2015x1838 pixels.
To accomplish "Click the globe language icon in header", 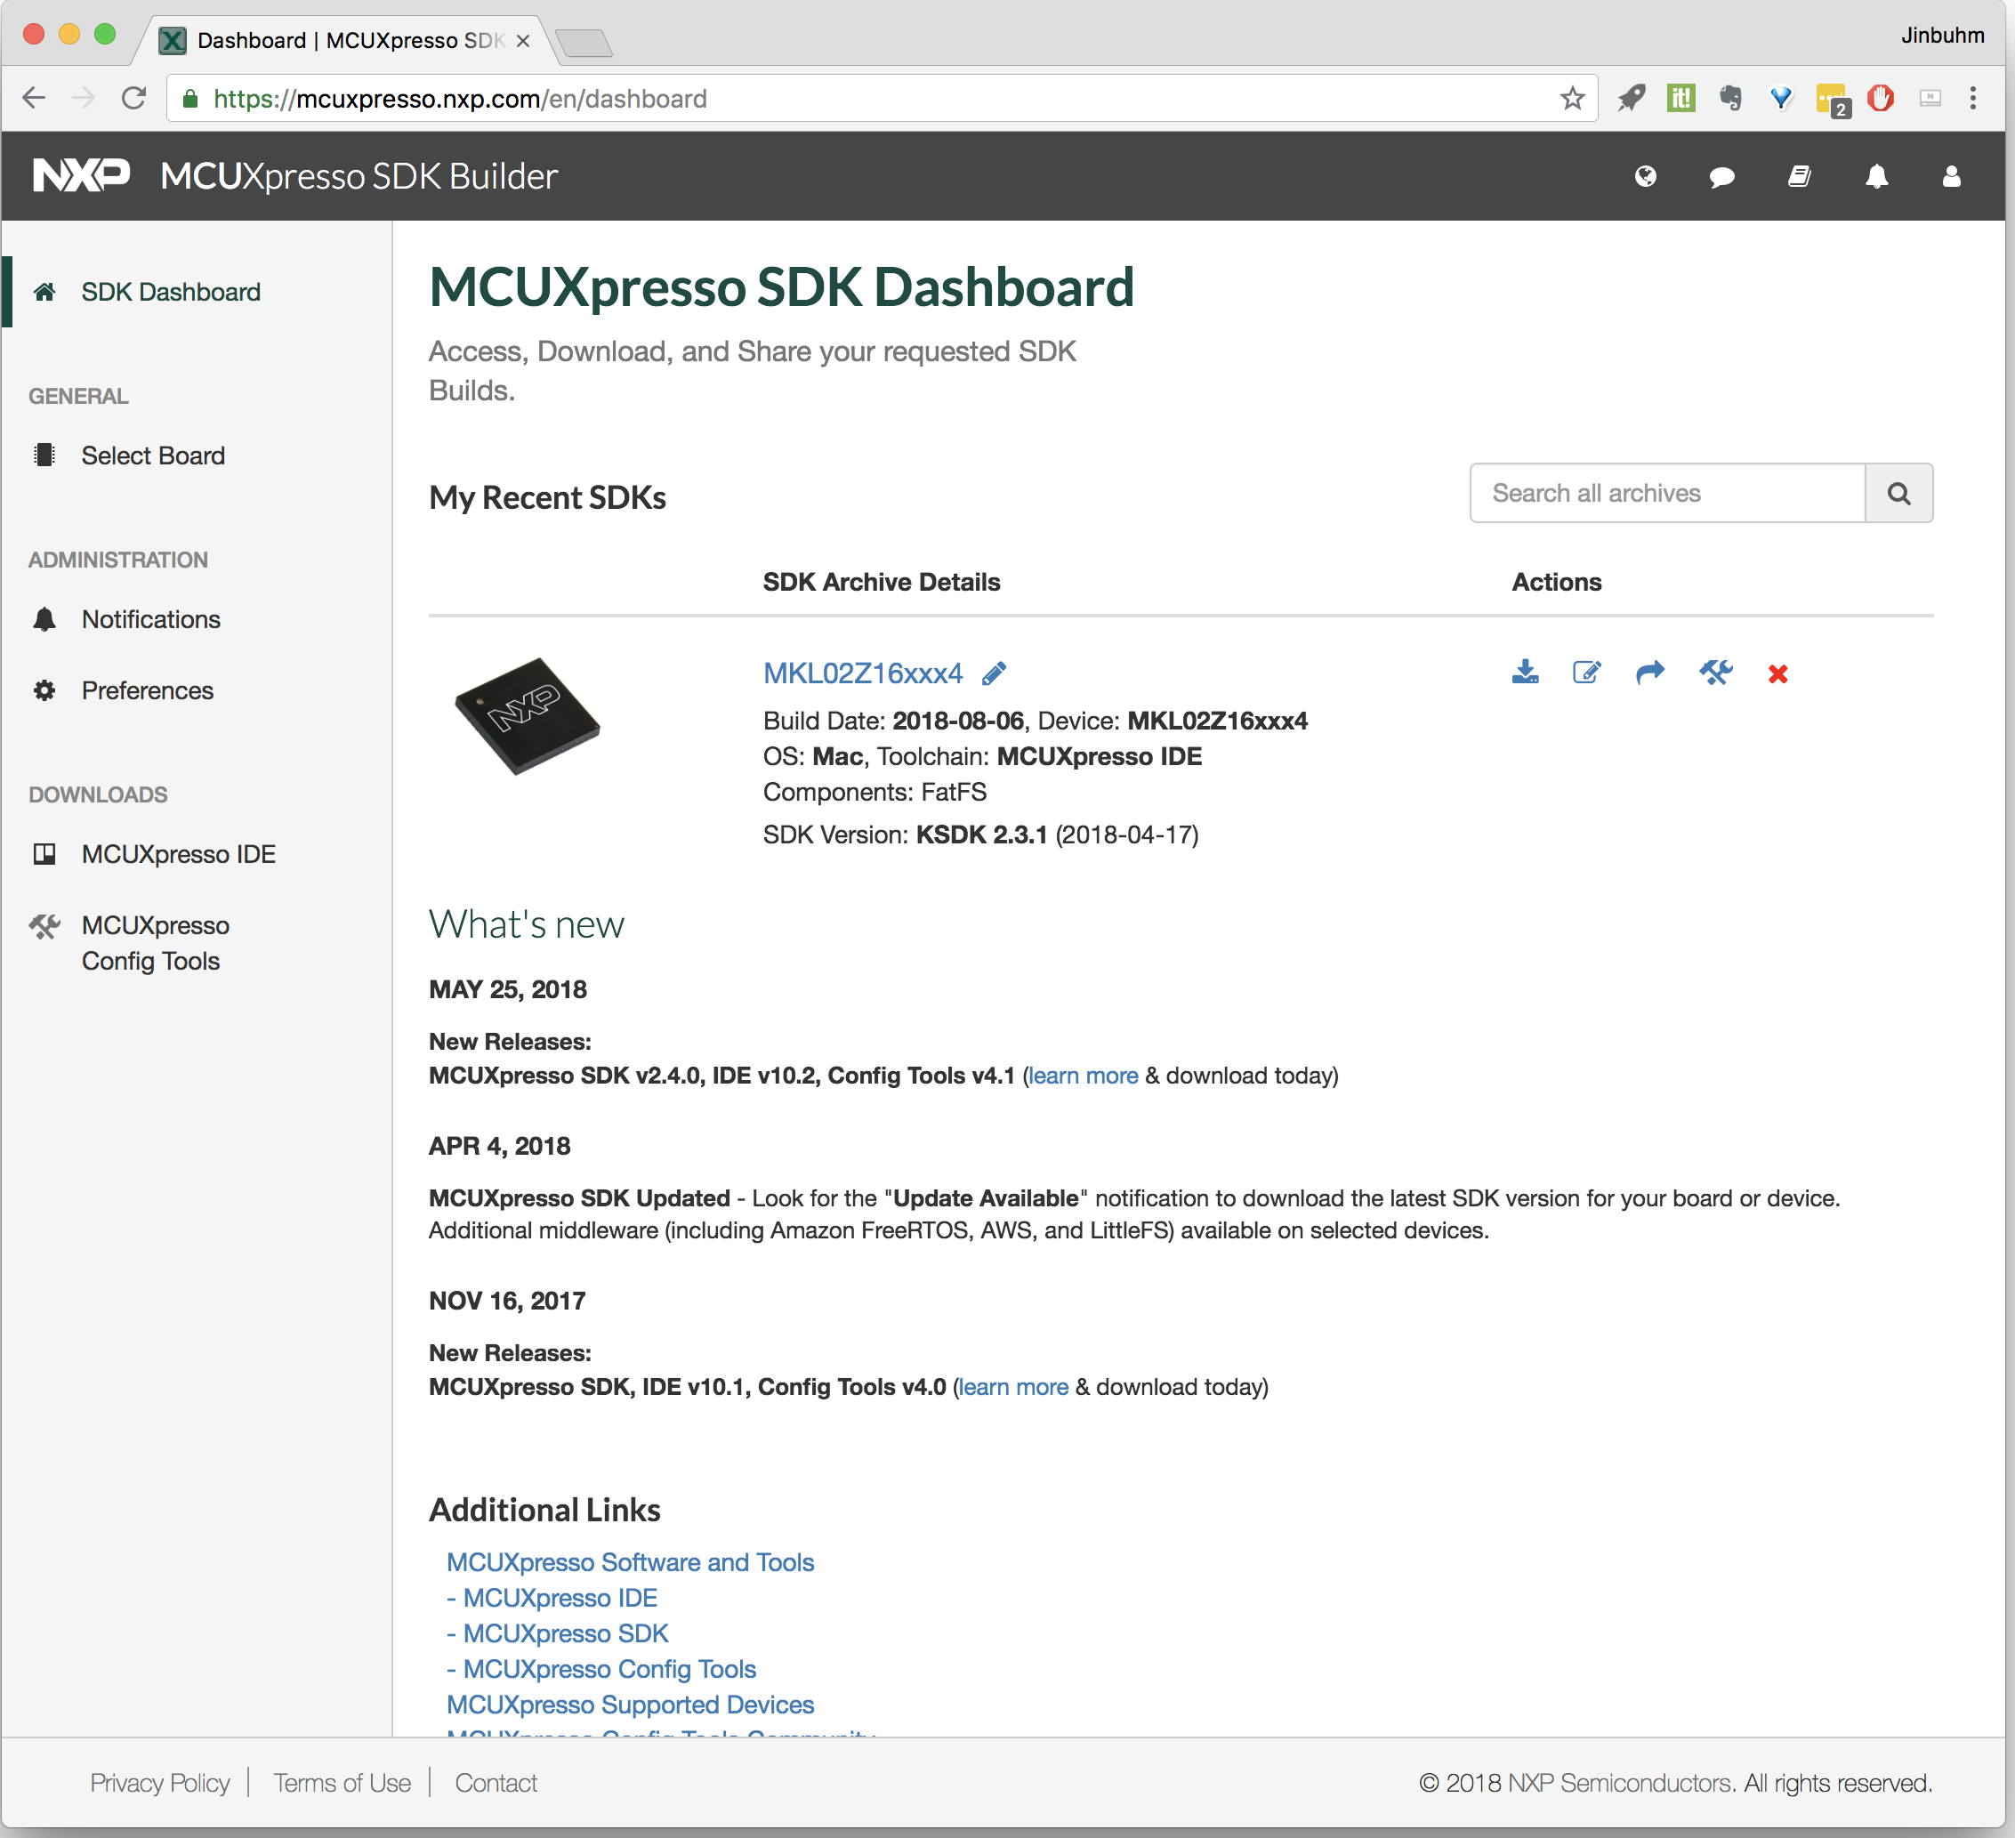I will click(x=1645, y=177).
